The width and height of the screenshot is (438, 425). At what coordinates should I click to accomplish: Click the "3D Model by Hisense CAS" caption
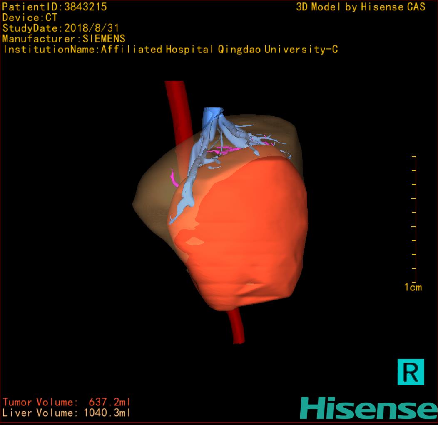361,7
